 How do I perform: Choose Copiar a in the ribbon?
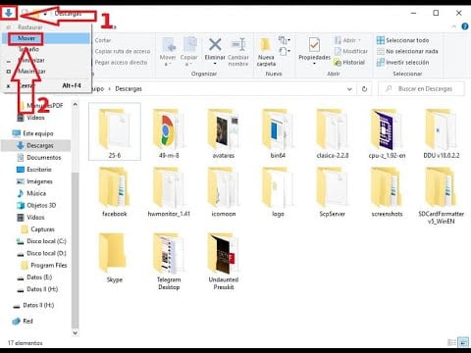point(188,52)
